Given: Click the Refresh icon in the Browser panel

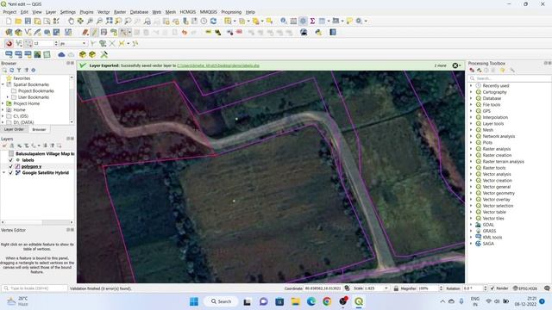Looking at the screenshot, I should 11,71.
